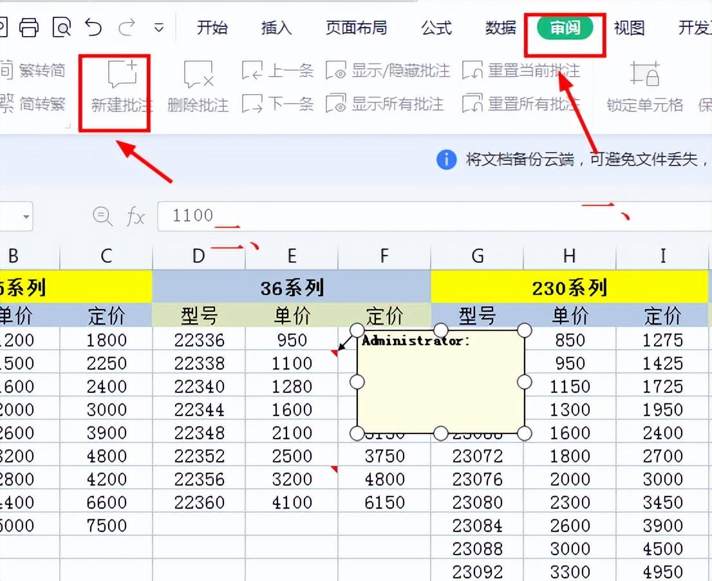
Task: Click the comment box labeled Administrator
Action: click(x=440, y=381)
